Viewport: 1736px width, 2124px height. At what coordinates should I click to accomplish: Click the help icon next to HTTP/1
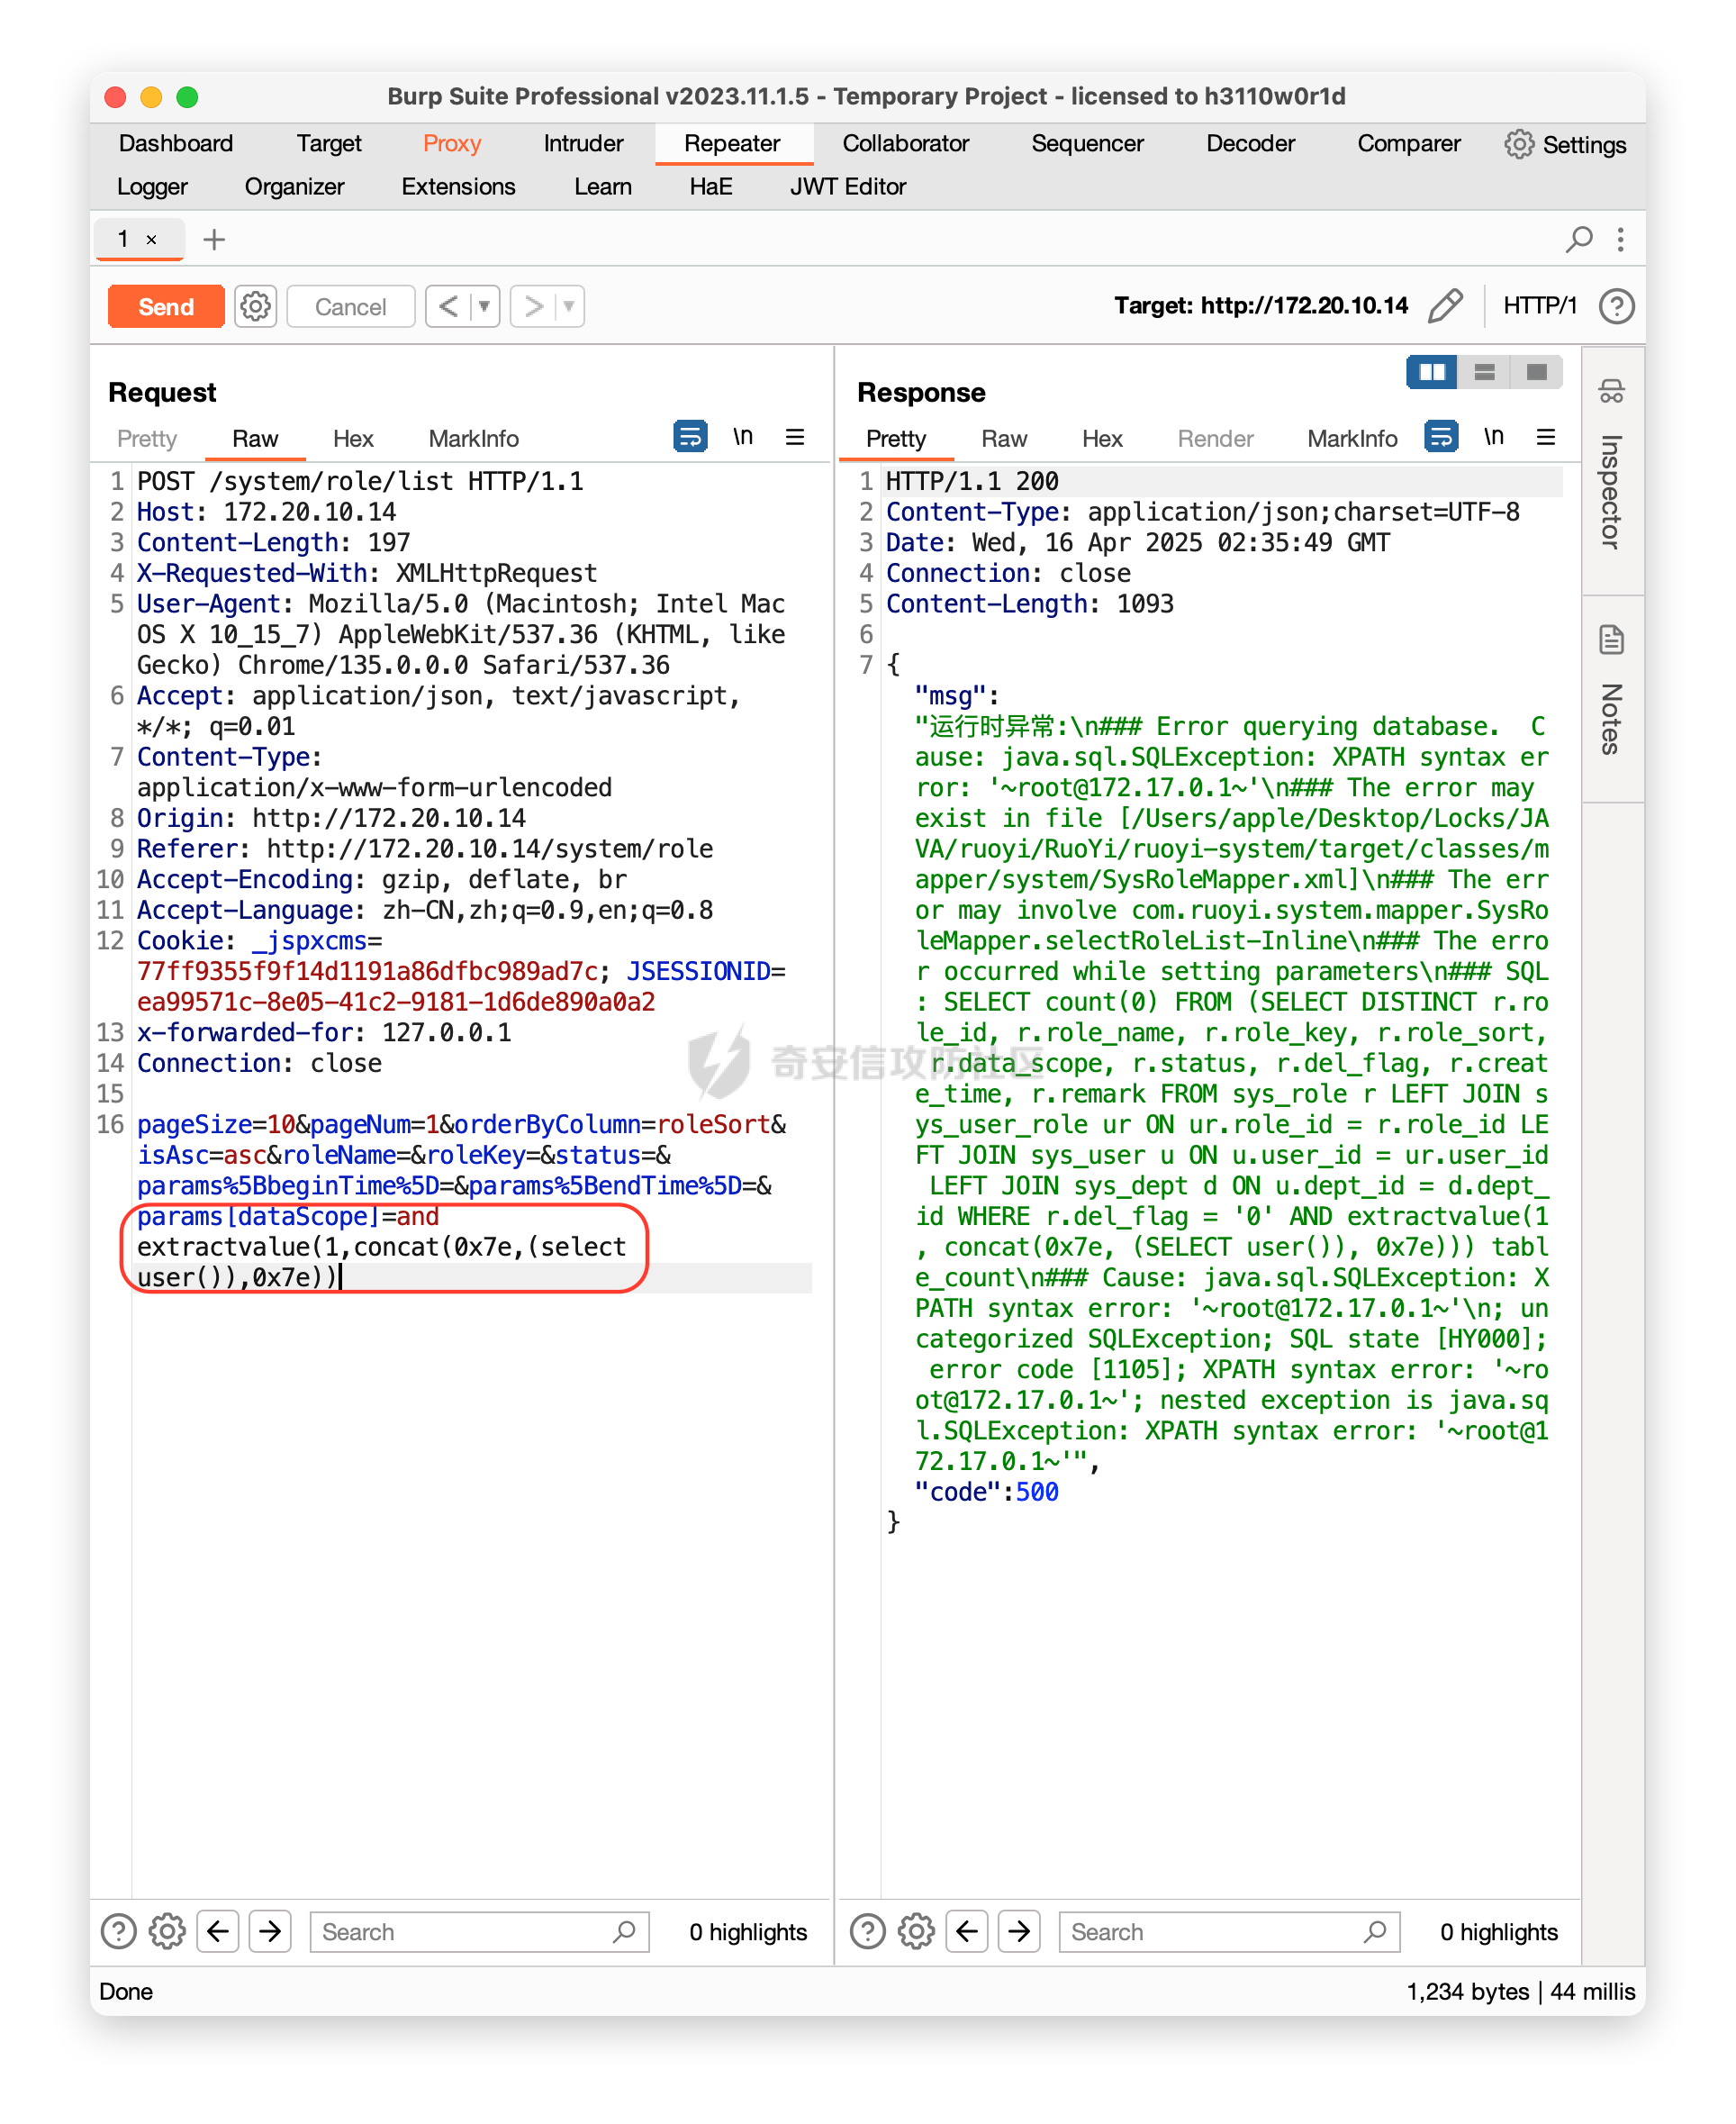[x=1616, y=306]
